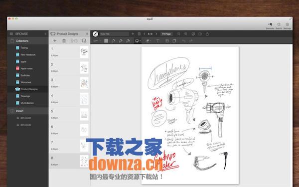Select page 4 thumbnail
Screen dimensions: 299x187
tap(84, 99)
